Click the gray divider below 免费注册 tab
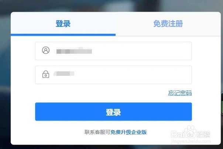Screen dimensions: 223x149 (168, 36)
